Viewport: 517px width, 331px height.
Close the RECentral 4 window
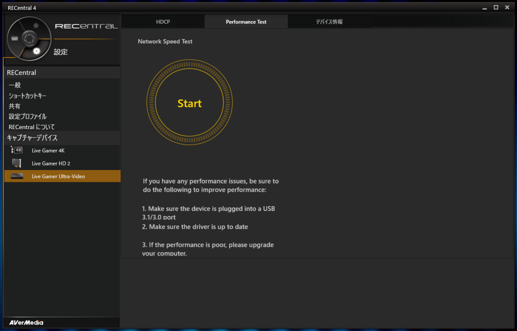coord(507,7)
